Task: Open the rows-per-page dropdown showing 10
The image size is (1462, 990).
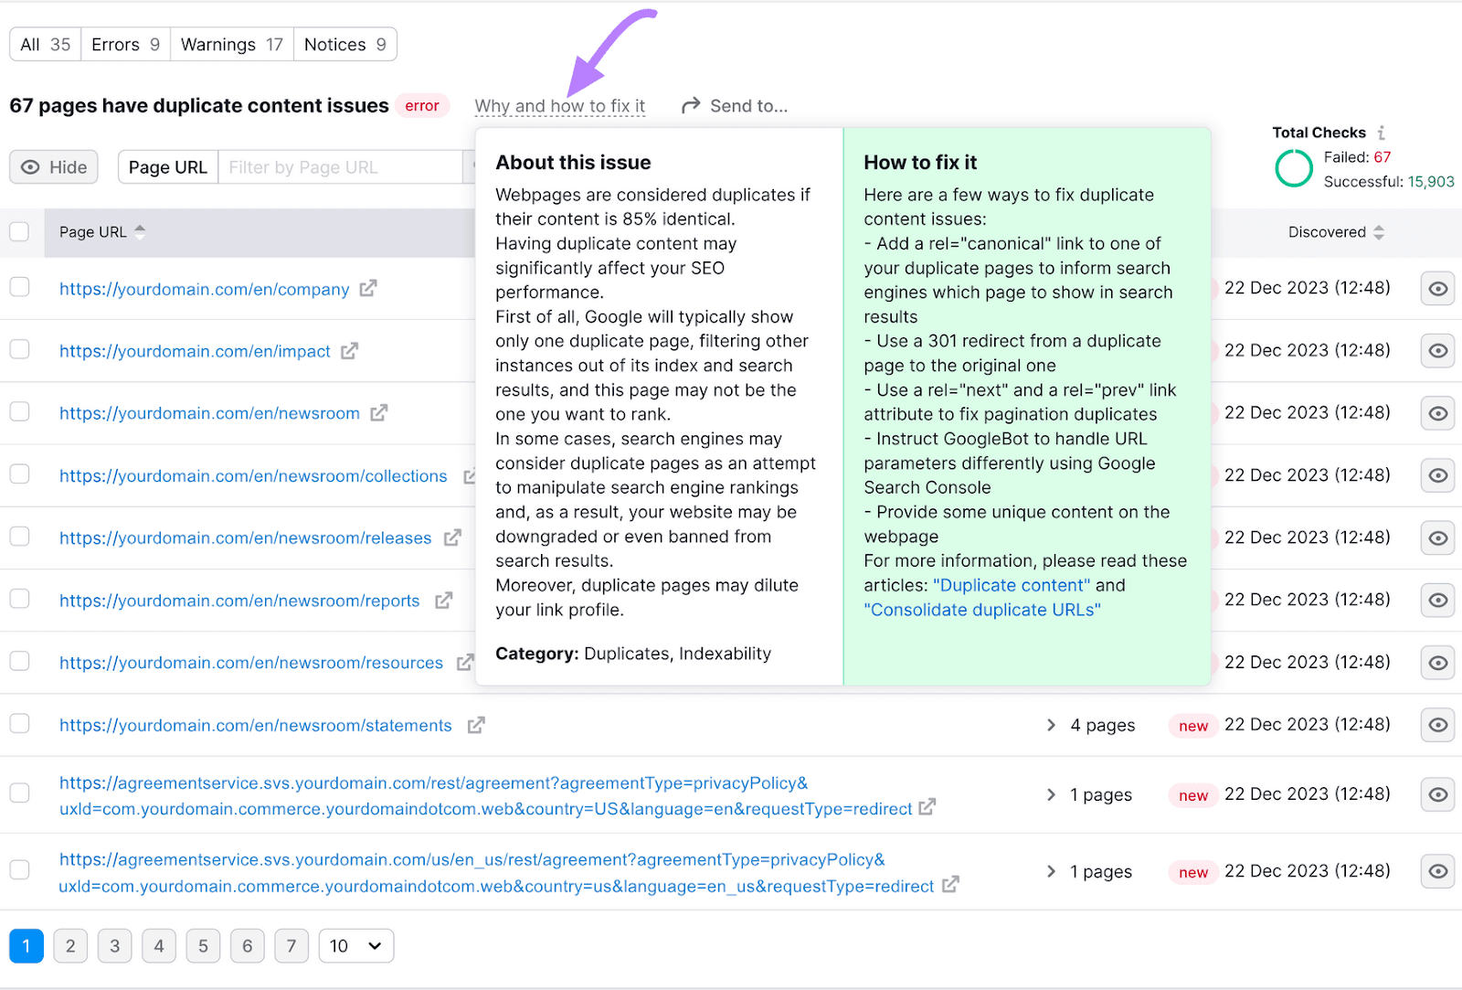Action: [355, 945]
